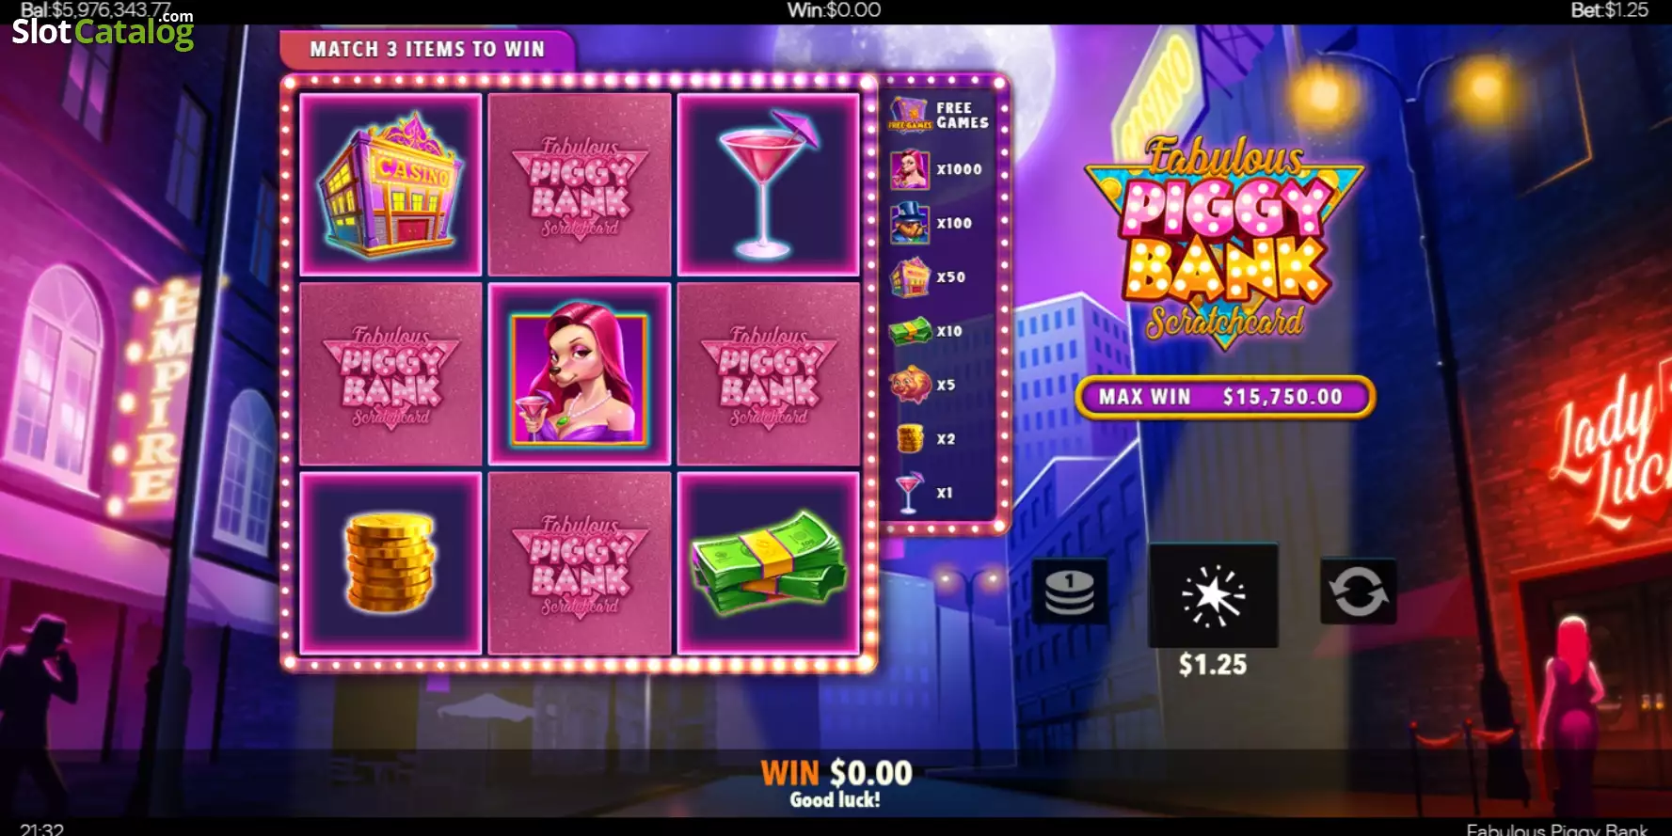1672x836 pixels.
Task: Click the Free Games paytable entry
Action: click(x=940, y=115)
